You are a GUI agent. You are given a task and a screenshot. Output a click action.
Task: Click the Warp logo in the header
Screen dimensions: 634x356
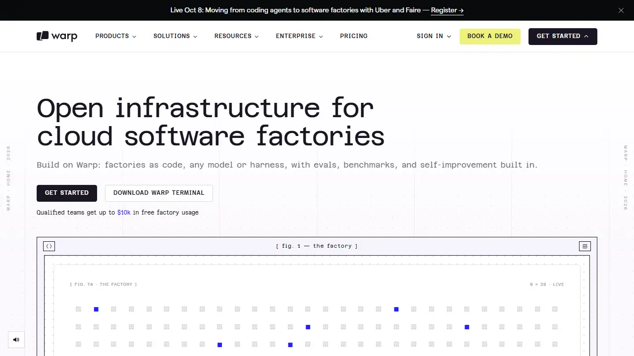(x=57, y=36)
